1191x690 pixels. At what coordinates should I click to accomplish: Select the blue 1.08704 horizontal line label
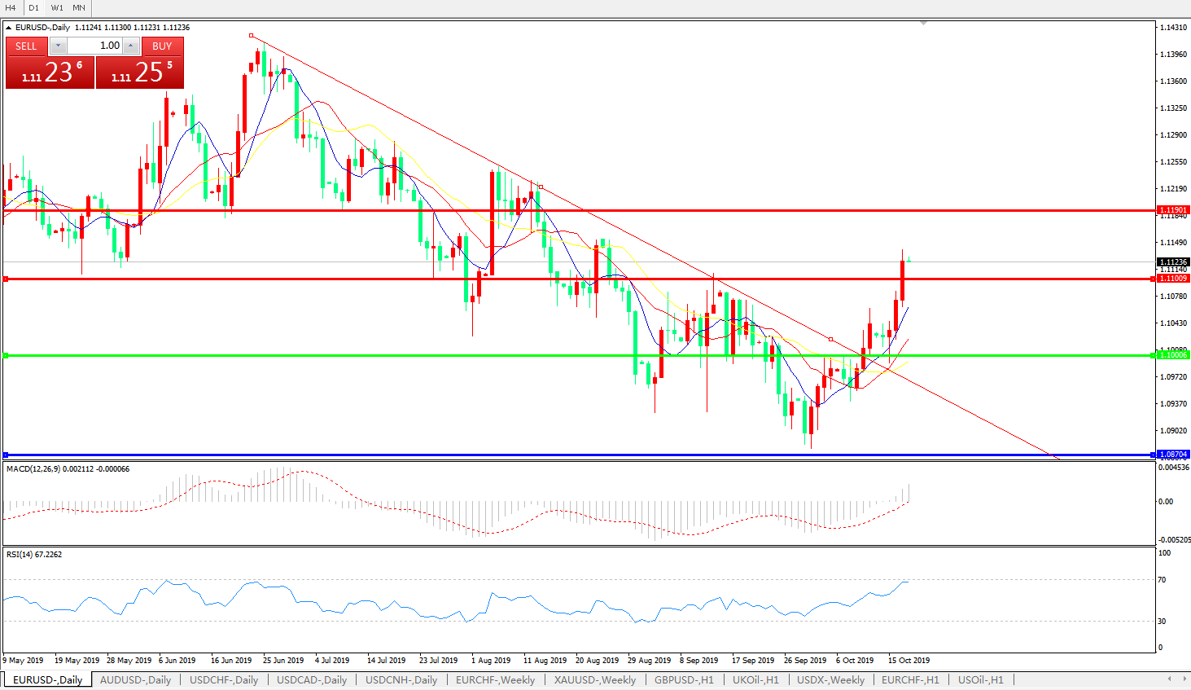coord(1173,455)
